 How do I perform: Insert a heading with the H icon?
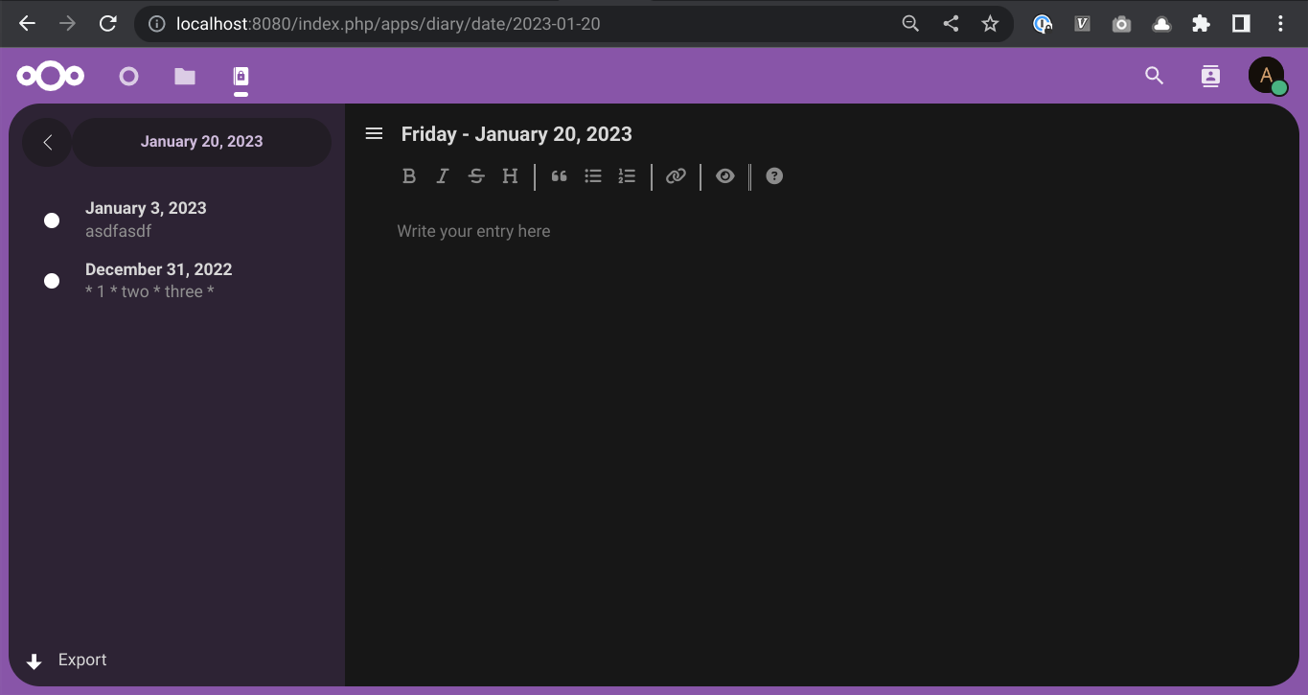(x=510, y=175)
